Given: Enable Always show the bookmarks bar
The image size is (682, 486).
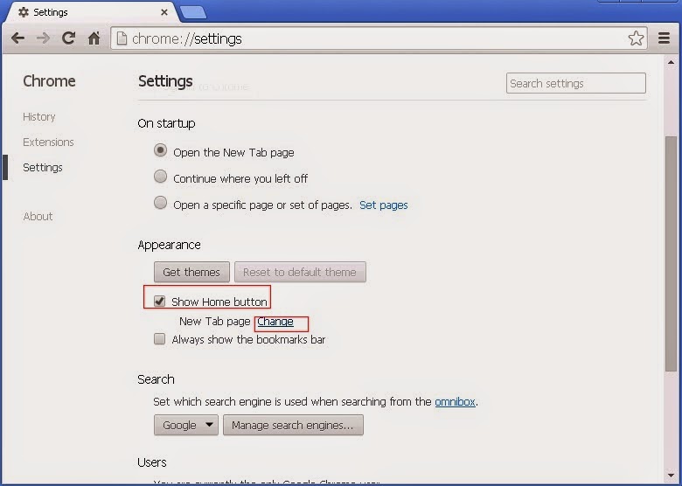Looking at the screenshot, I should click(x=160, y=339).
